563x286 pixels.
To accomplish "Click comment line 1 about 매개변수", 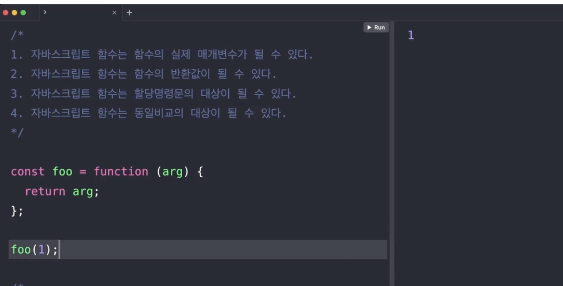I will tap(162, 55).
